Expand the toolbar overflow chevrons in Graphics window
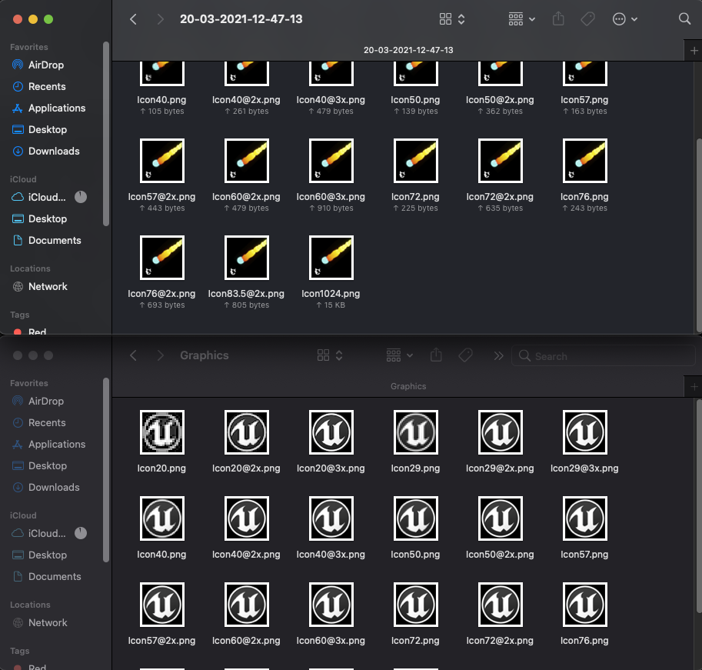The image size is (702, 670). [x=498, y=355]
